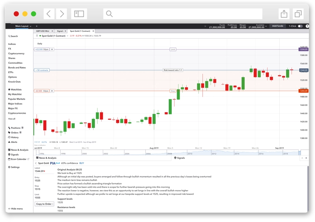315x222 pixels.
Task: Open Cryptocurrencies watchlist
Action: click(x=17, y=113)
